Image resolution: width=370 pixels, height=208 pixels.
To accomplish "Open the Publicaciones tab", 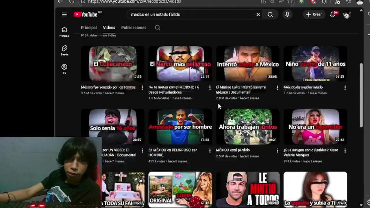I will (x=134, y=28).
